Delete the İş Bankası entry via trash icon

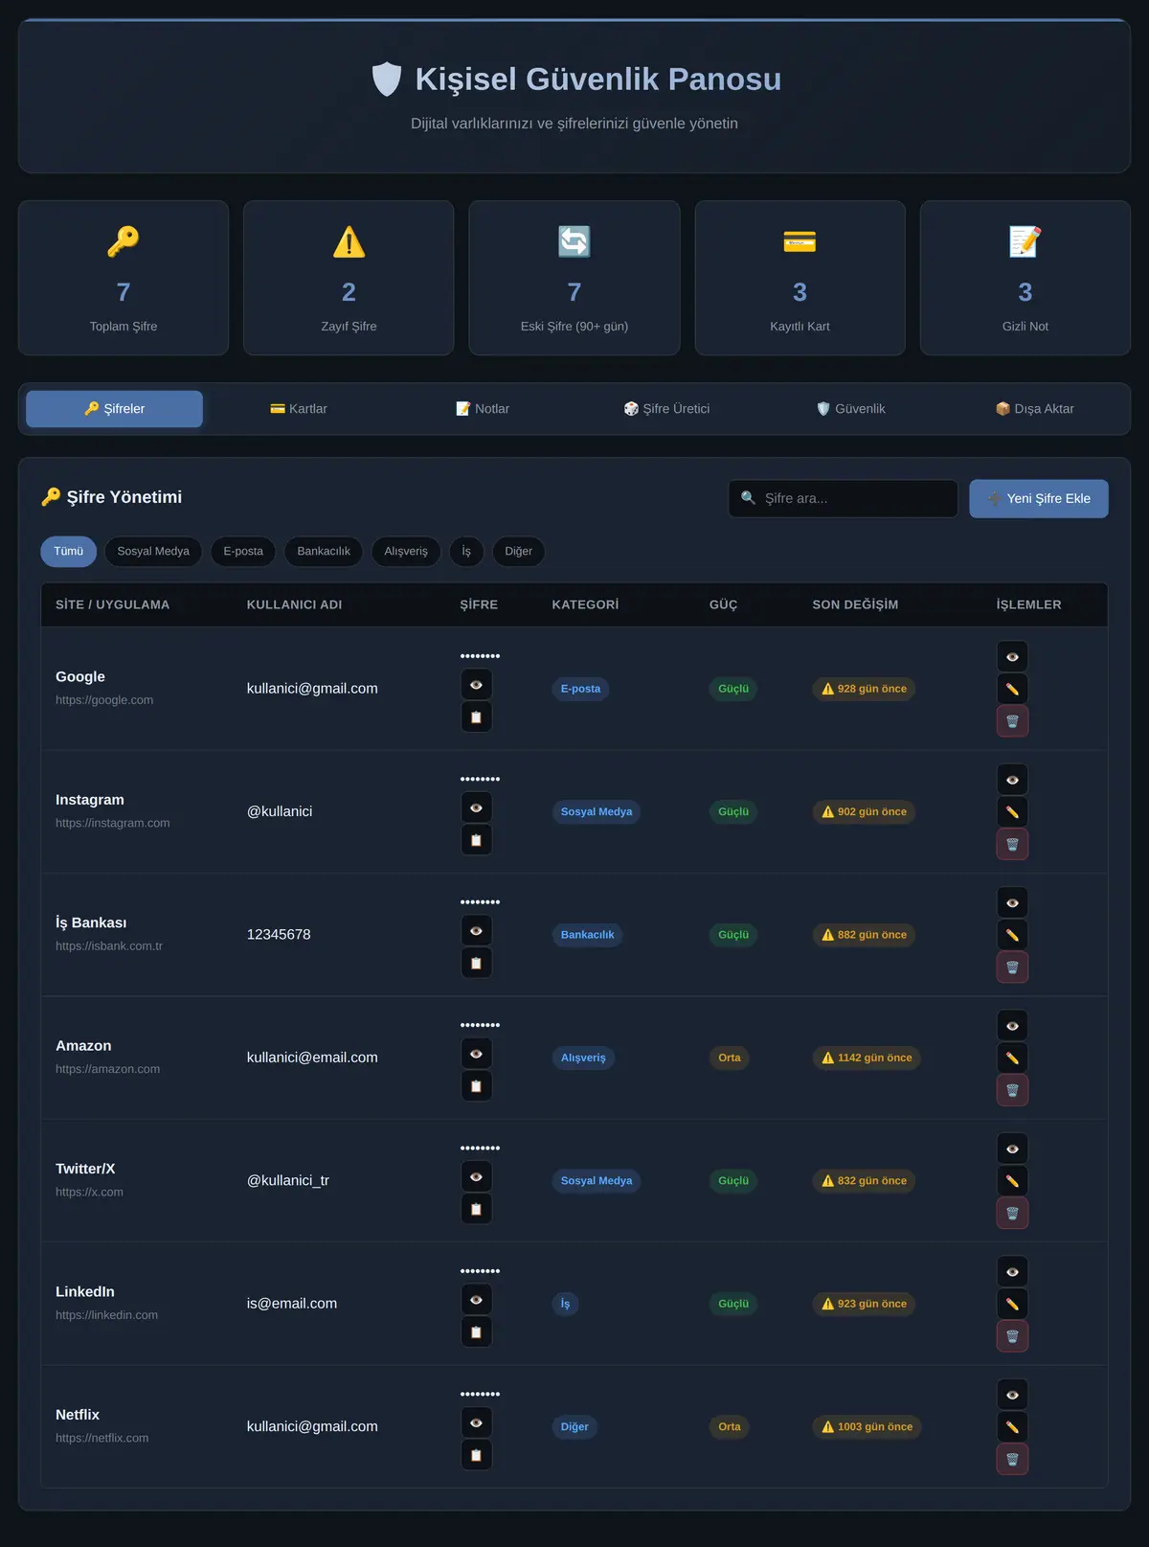(x=1012, y=967)
